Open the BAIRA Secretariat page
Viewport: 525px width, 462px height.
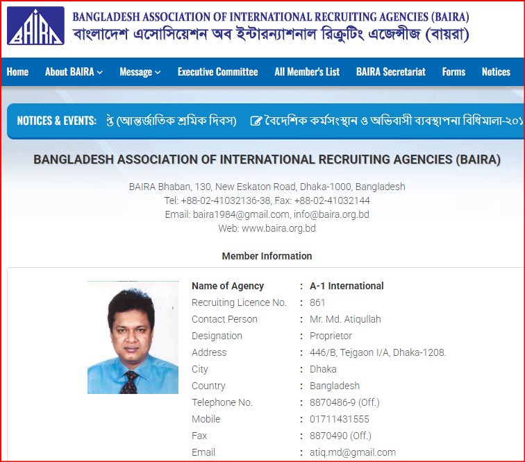[x=390, y=72]
